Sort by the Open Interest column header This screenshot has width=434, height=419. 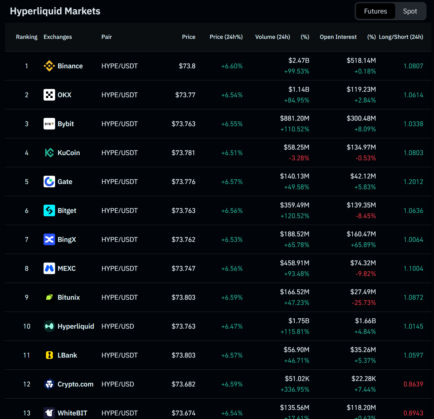click(338, 37)
